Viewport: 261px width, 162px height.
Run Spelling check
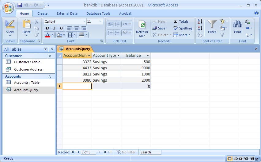pyautogui.click(x=183, y=28)
